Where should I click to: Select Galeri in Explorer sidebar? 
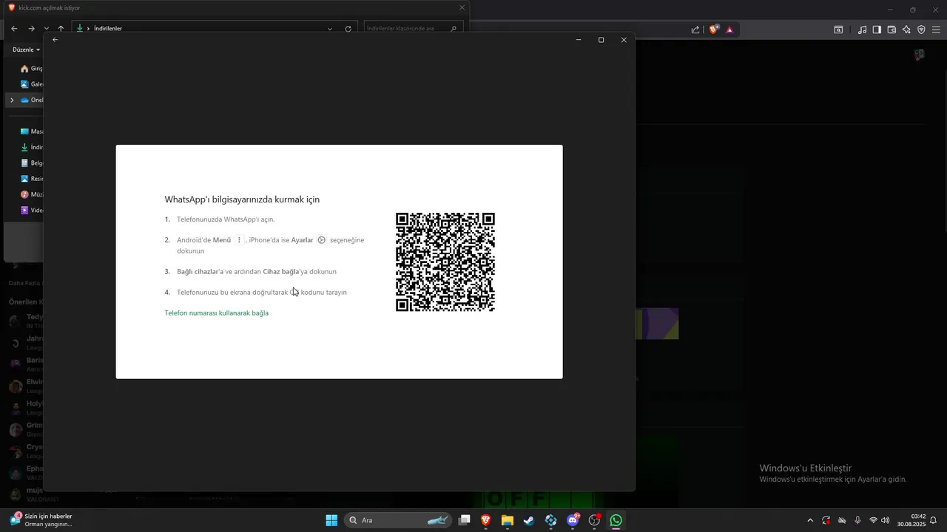point(31,84)
